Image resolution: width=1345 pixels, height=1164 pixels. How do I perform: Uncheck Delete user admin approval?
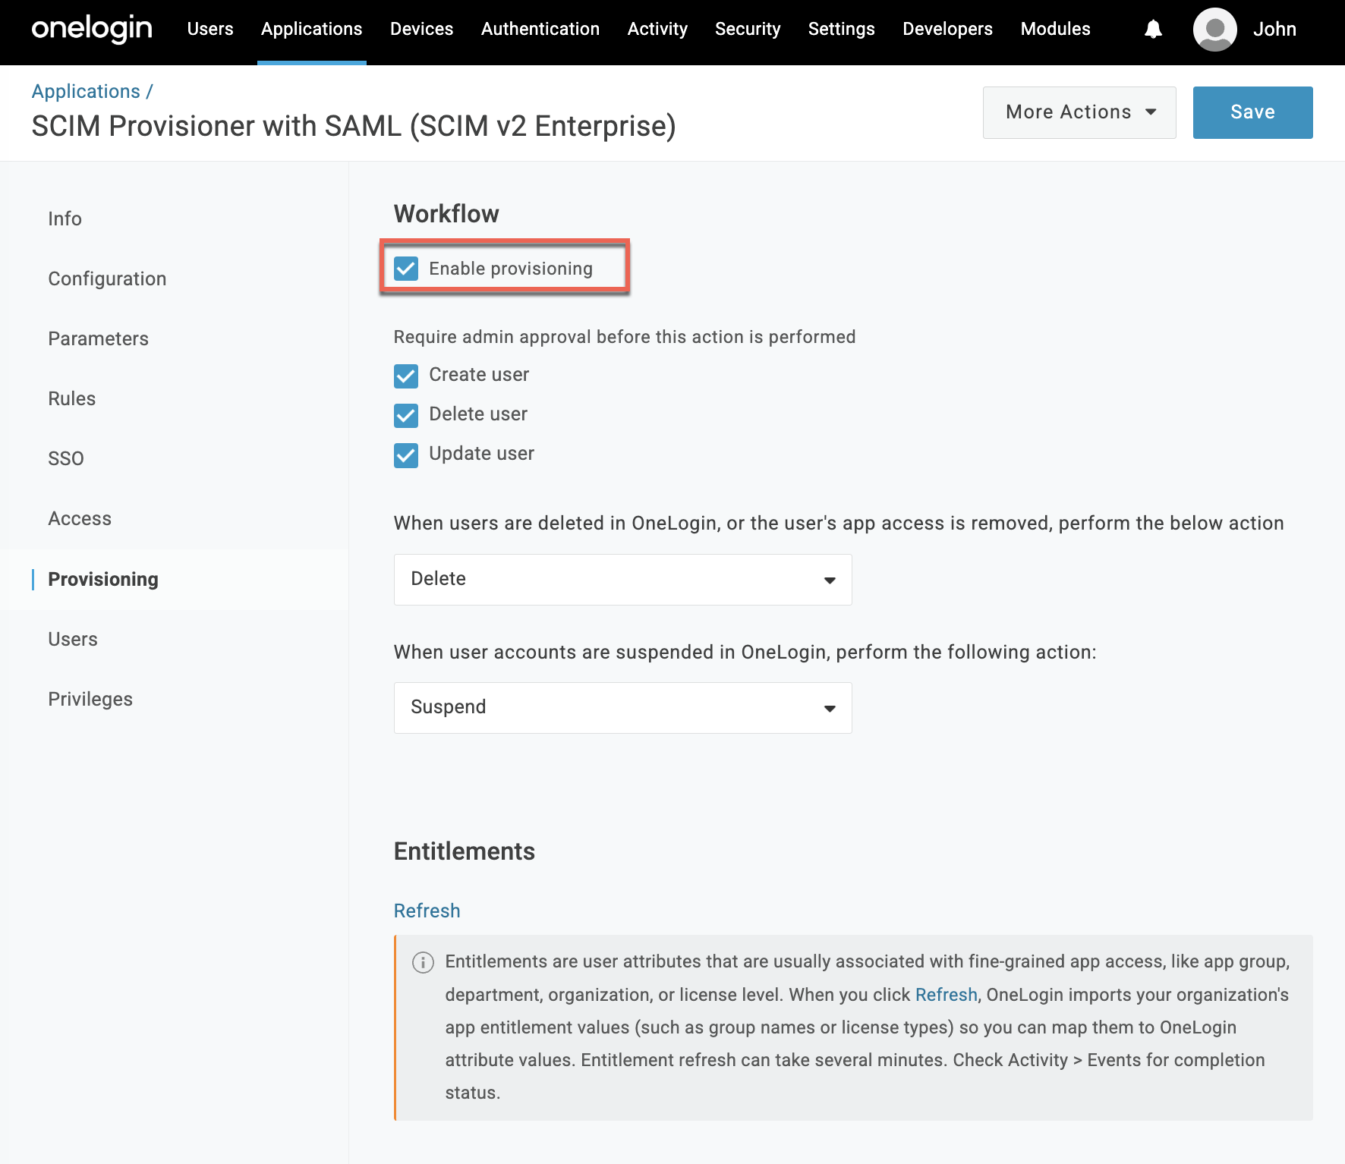pyautogui.click(x=406, y=415)
